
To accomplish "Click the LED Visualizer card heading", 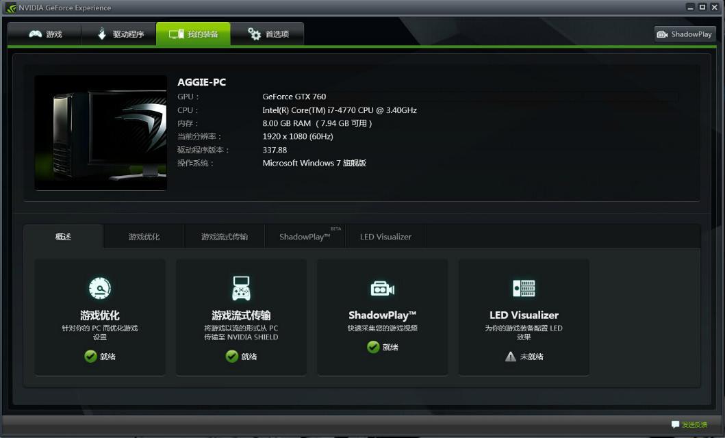I will 524,315.
